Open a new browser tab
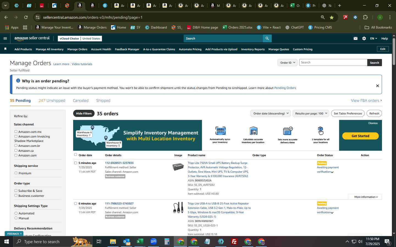The height and width of the screenshot is (247, 396). click(x=340, y=5)
